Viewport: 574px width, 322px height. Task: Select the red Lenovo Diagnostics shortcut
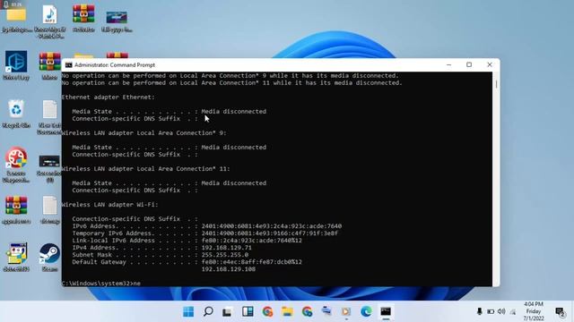pyautogui.click(x=16, y=165)
